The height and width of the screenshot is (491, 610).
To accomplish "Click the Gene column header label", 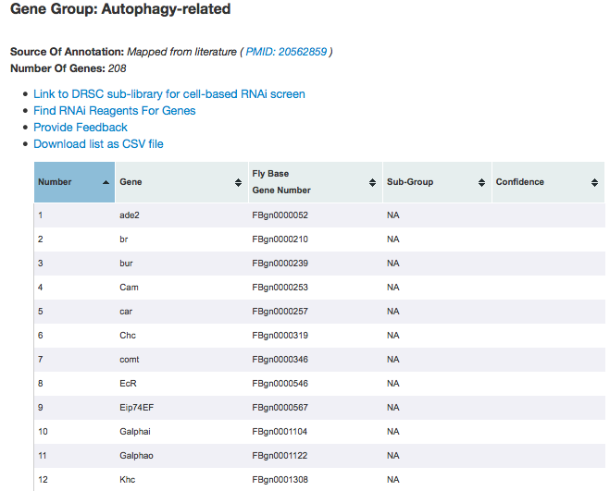I will click(131, 182).
